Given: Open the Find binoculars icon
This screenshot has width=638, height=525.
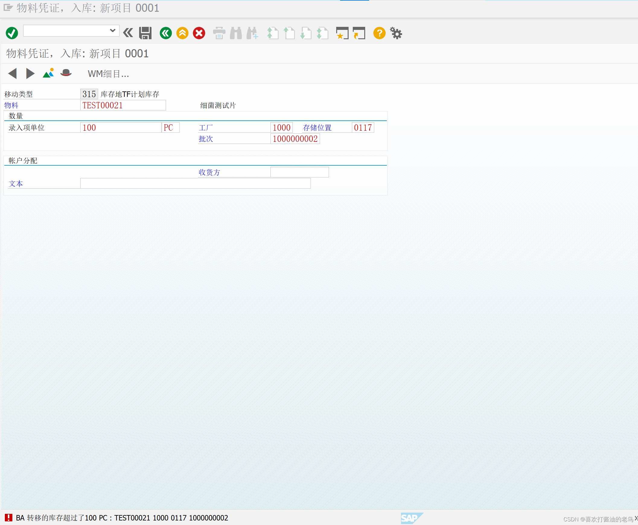Looking at the screenshot, I should tap(236, 33).
